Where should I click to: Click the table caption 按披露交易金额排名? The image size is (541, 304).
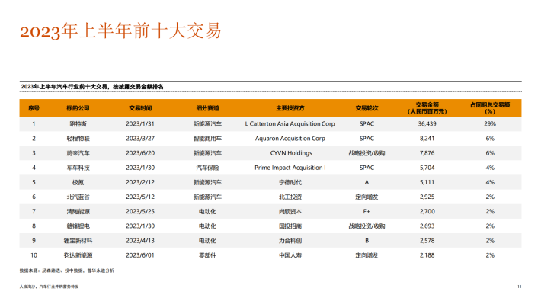138,87
